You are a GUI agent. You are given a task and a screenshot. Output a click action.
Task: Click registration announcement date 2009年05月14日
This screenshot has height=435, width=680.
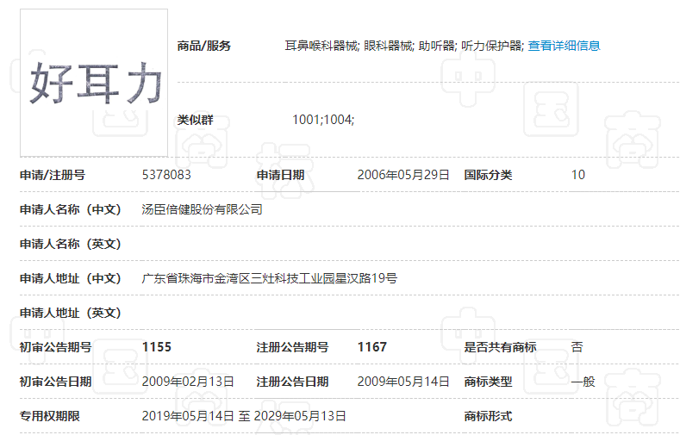coord(402,382)
